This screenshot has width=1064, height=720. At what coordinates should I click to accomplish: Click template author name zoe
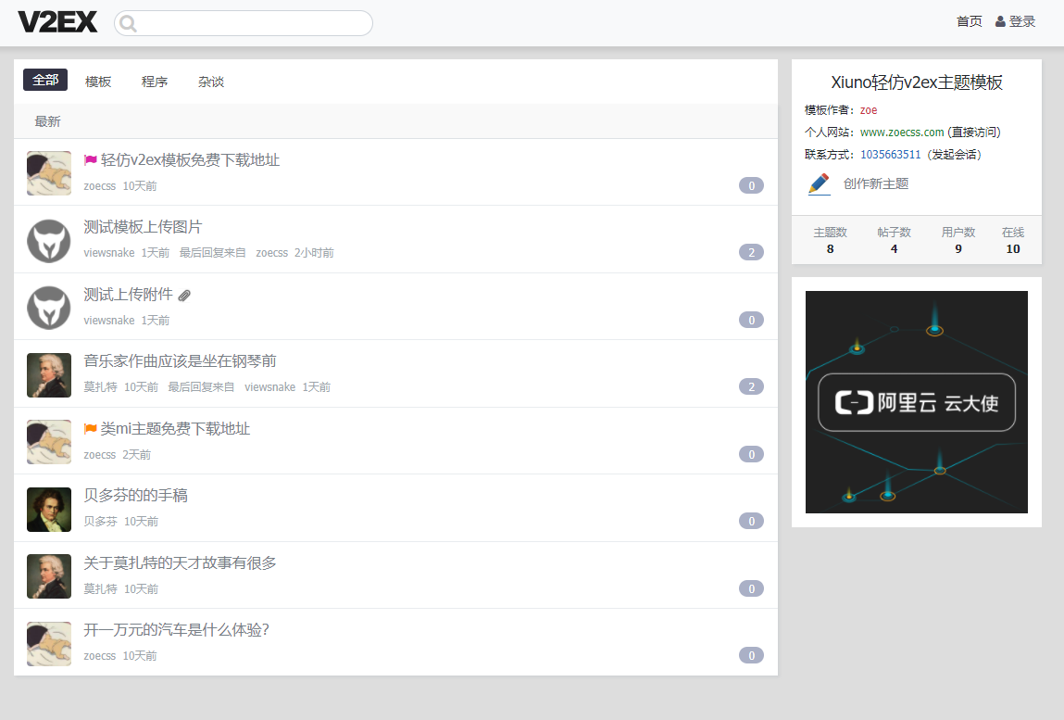[x=869, y=110]
